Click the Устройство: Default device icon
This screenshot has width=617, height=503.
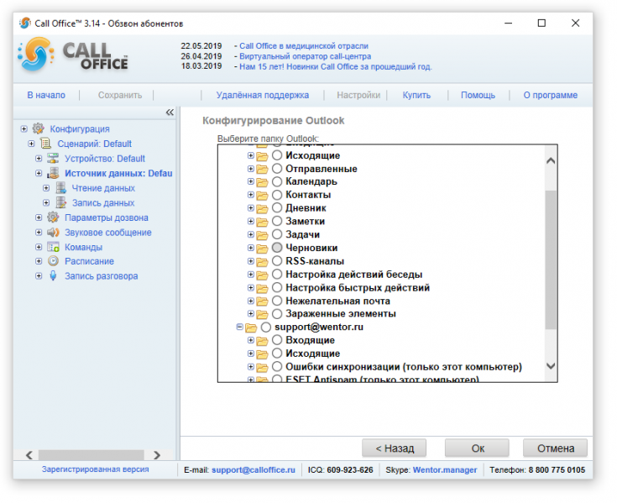(x=53, y=159)
